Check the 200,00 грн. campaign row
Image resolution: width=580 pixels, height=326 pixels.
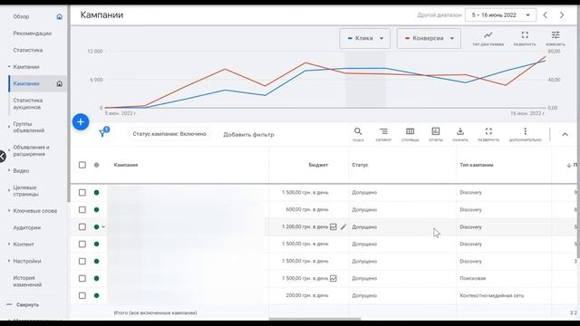(x=82, y=296)
